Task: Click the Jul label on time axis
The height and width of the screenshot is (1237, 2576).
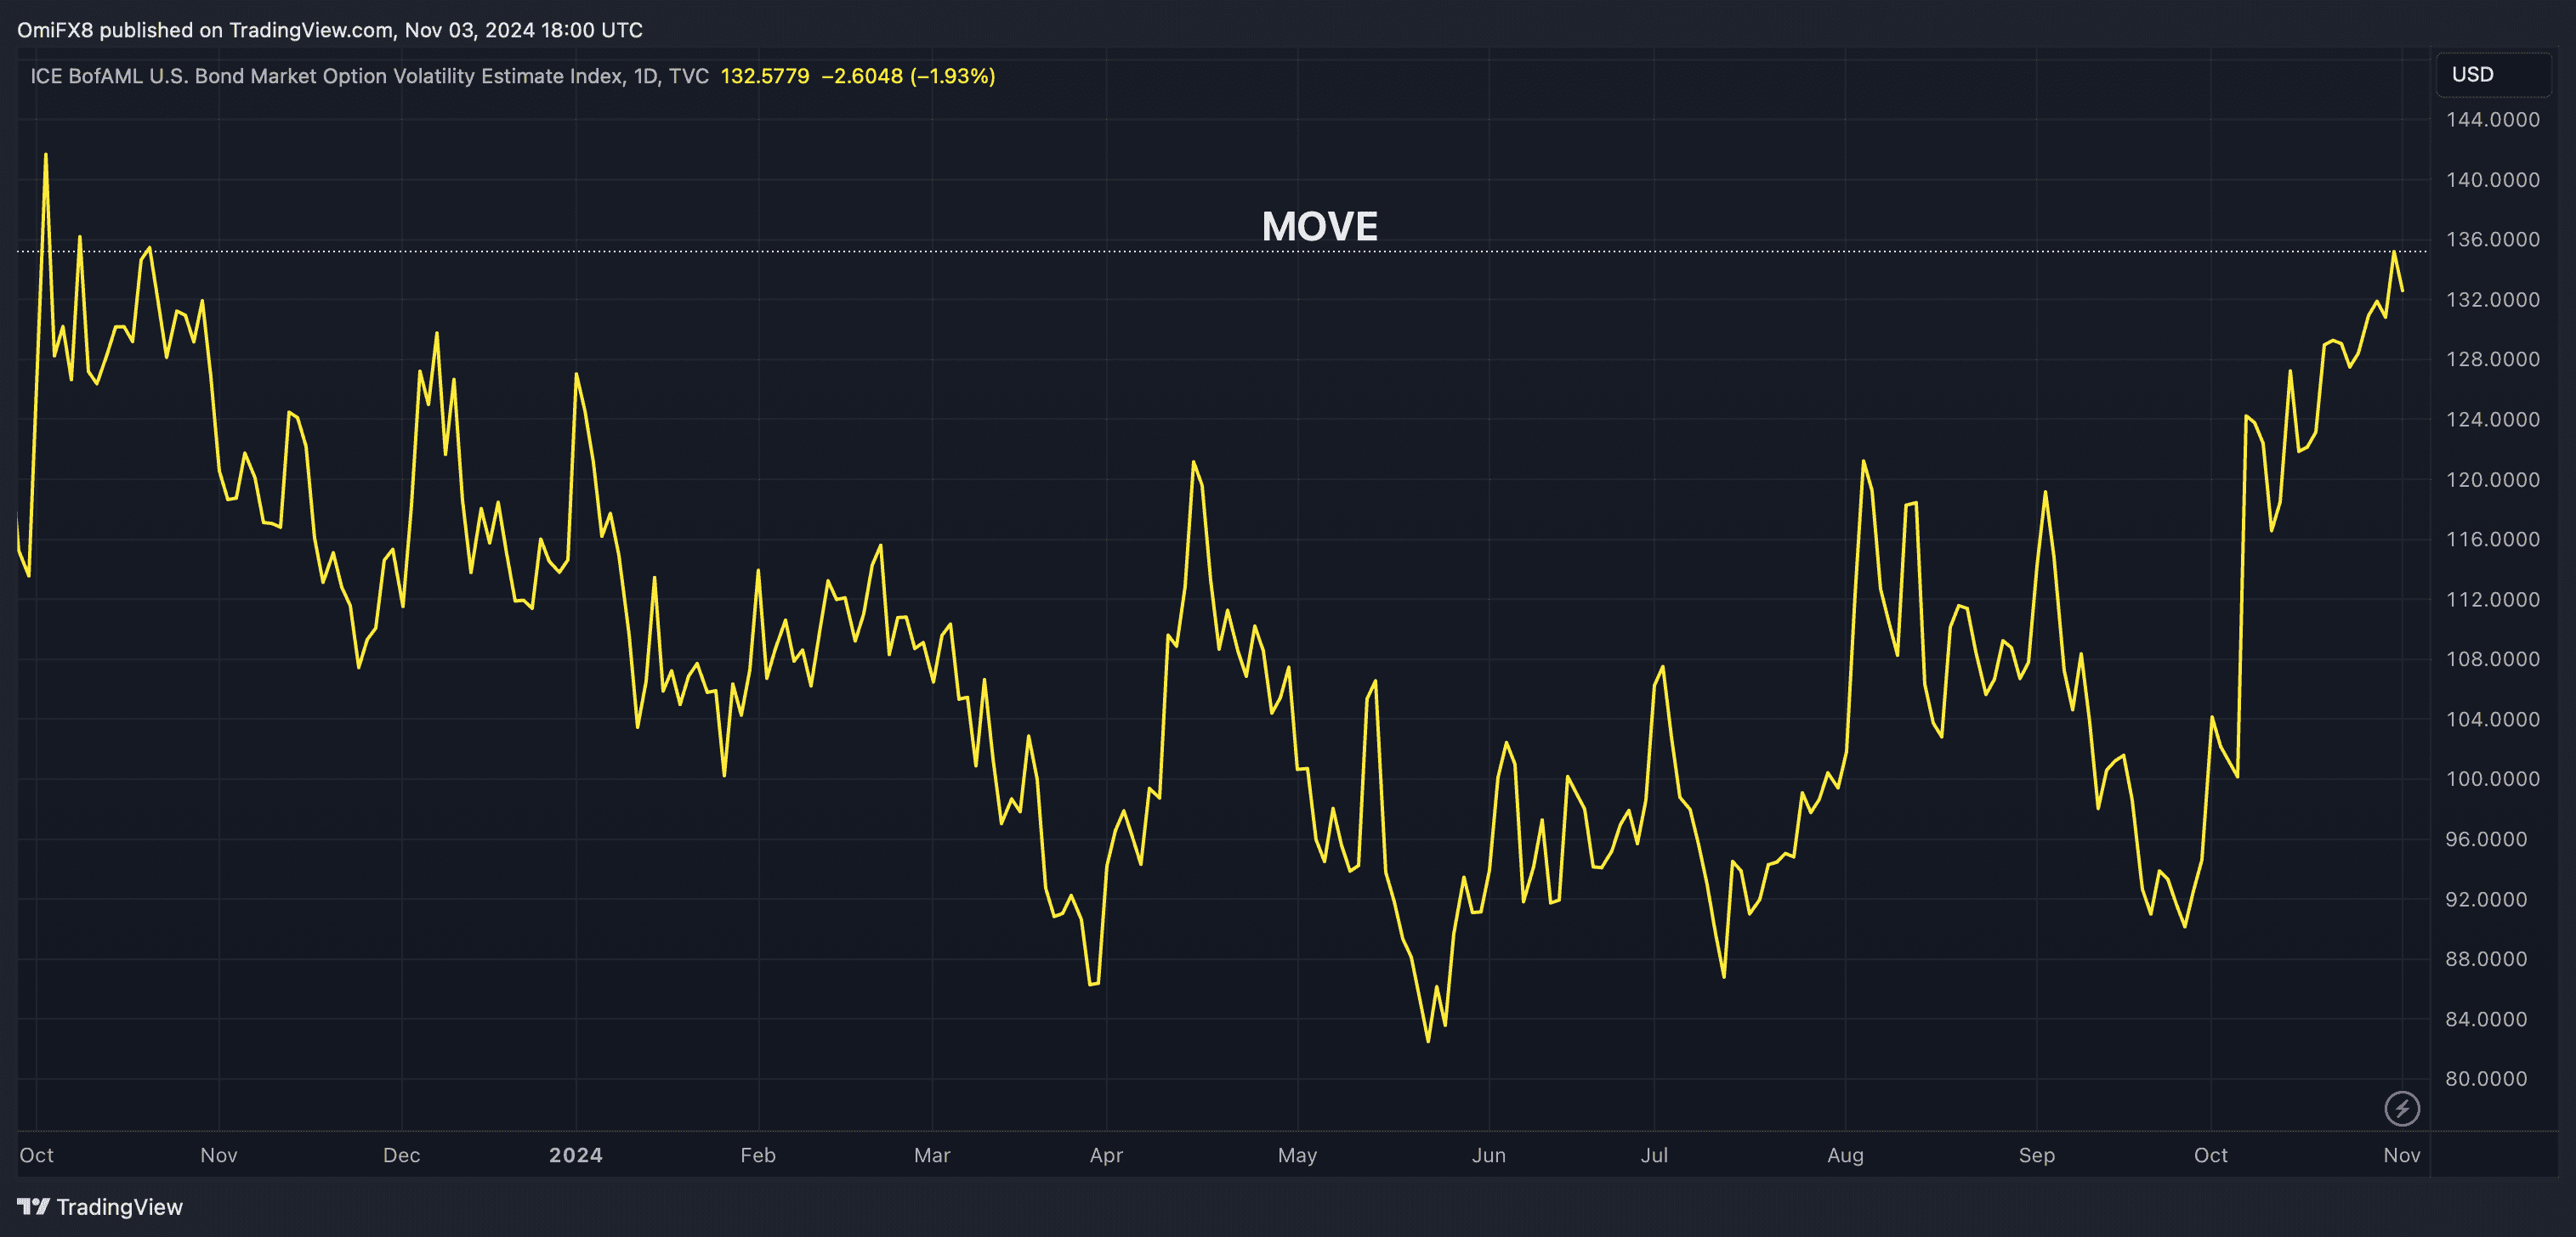Action: 1654,1155
